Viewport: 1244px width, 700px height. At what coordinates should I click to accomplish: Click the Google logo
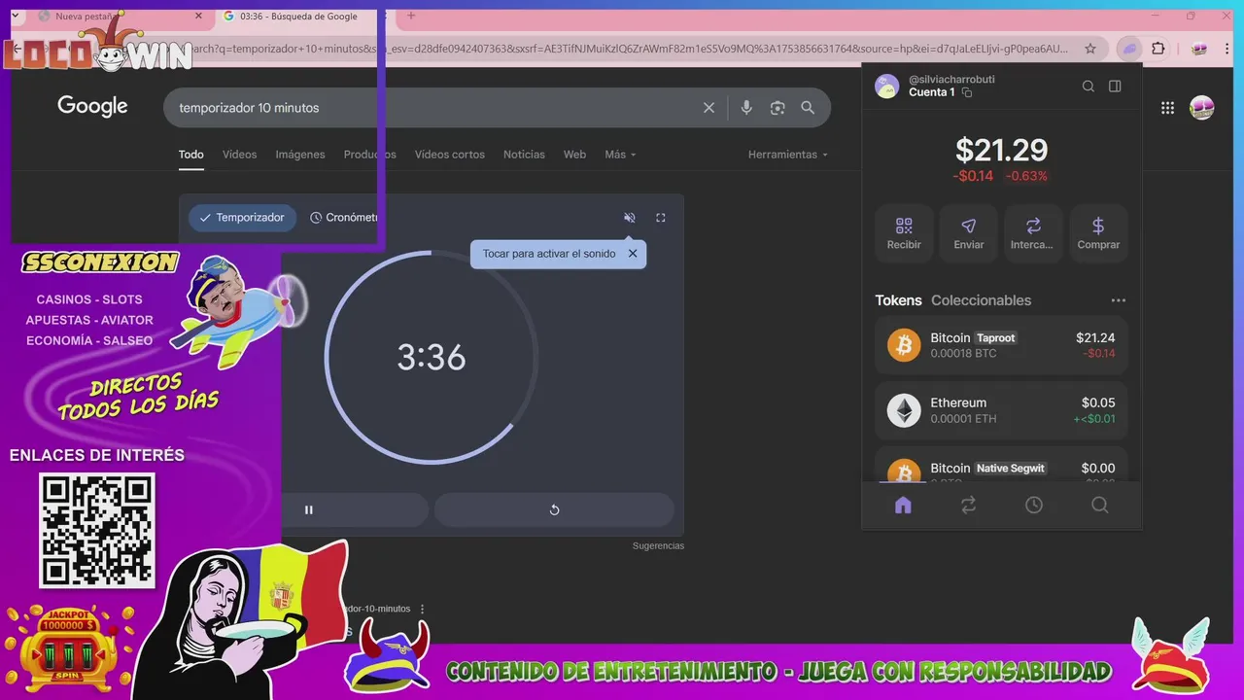click(92, 107)
